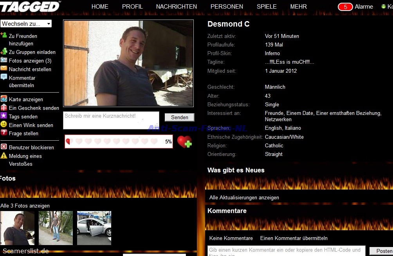Click the red X Benutzer blockieren icon
393x256 pixels.
[x=4, y=147]
